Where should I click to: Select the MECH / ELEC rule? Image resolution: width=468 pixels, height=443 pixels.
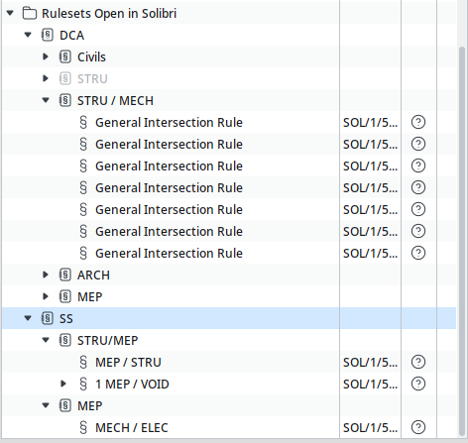132,428
